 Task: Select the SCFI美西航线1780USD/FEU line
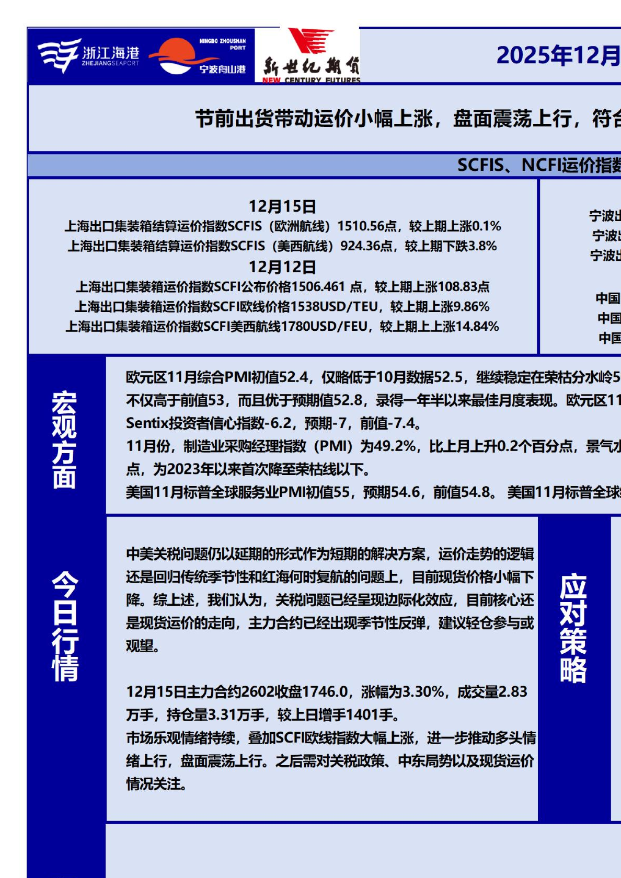282,327
